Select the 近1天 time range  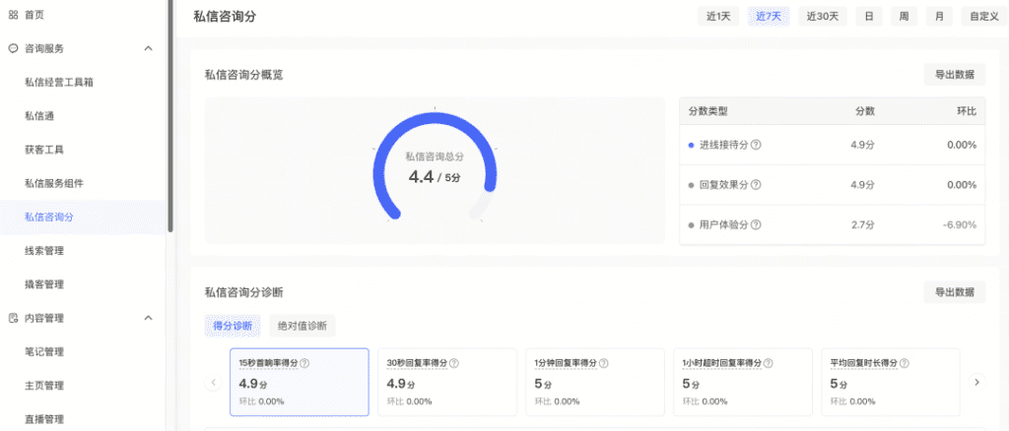click(x=718, y=17)
